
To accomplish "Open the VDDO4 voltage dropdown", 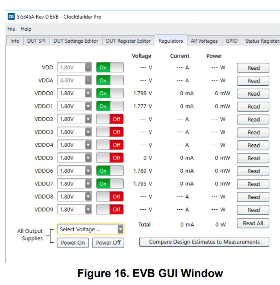I will [75, 145].
